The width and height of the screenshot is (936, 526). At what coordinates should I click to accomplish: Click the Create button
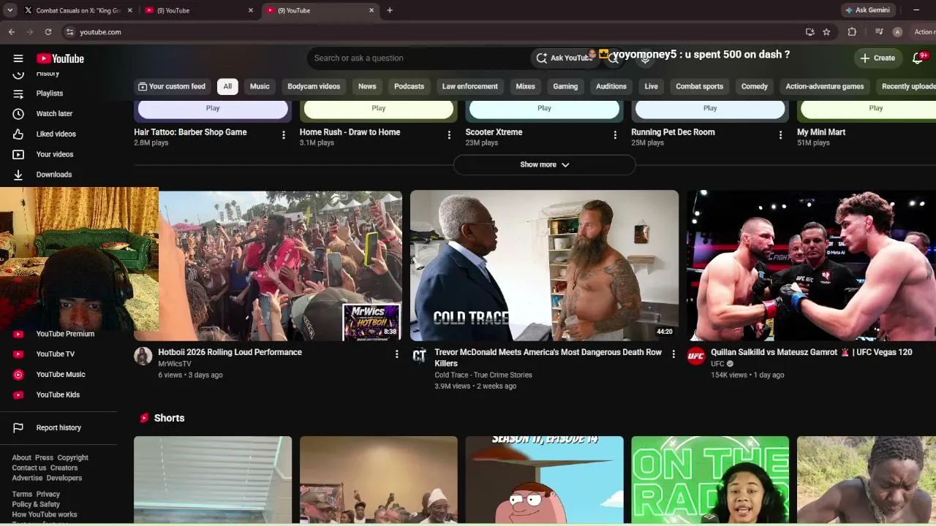pyautogui.click(x=877, y=58)
